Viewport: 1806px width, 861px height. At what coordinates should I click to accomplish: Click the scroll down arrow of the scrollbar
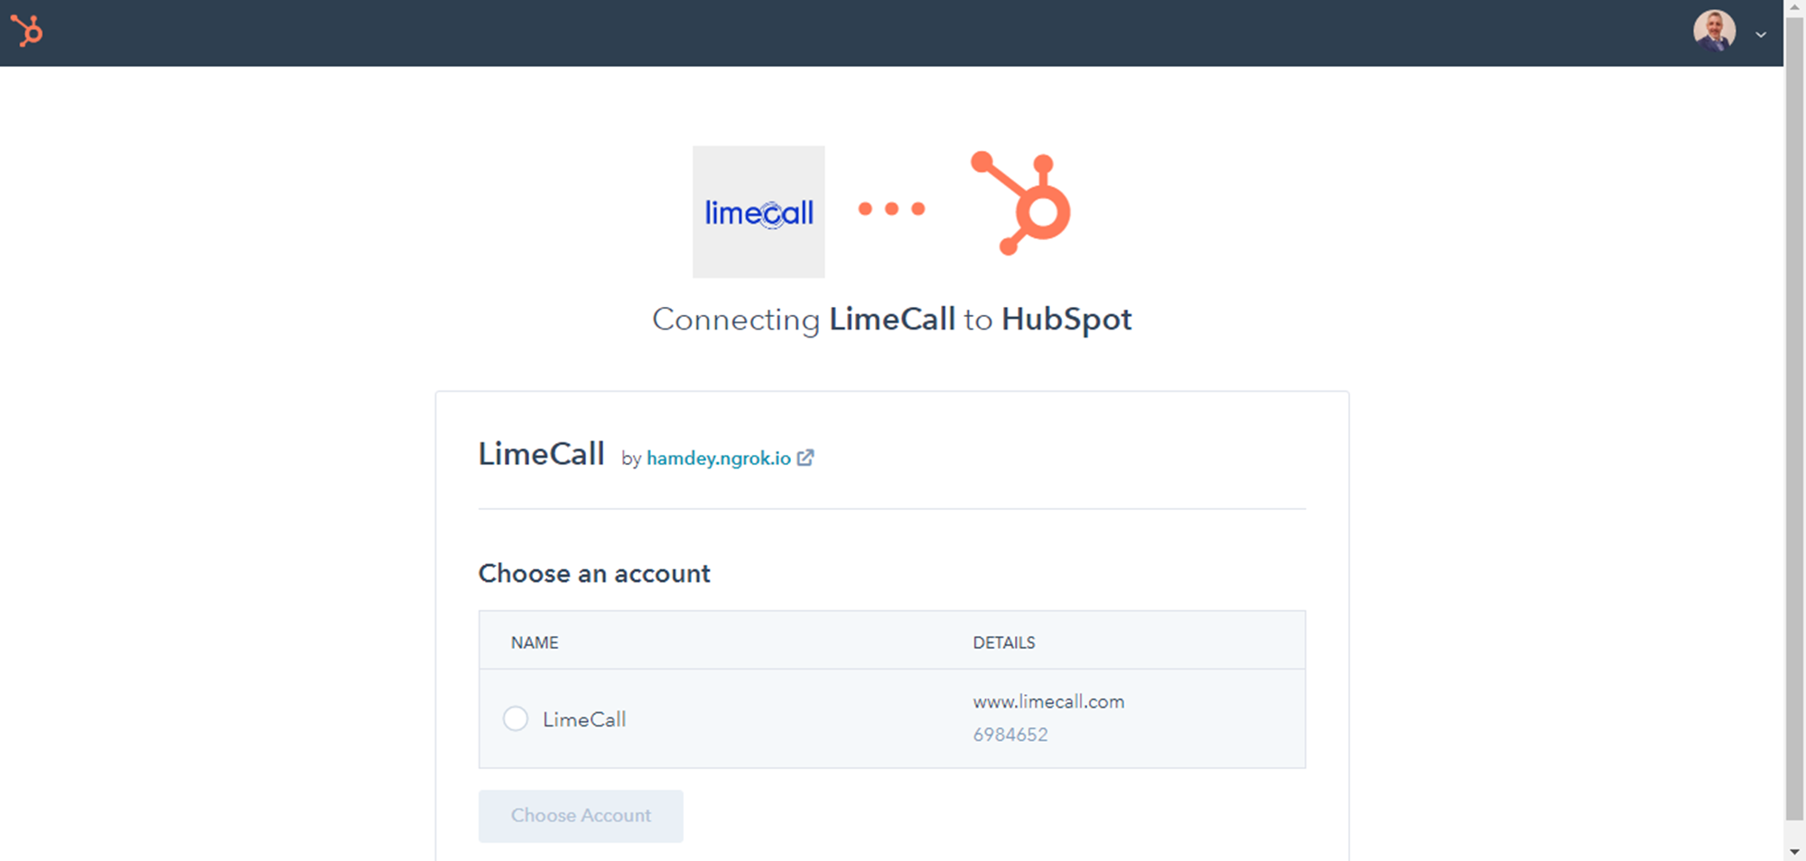[x=1794, y=852]
